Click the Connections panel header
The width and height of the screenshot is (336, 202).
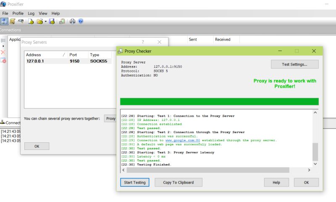(x=168, y=30)
